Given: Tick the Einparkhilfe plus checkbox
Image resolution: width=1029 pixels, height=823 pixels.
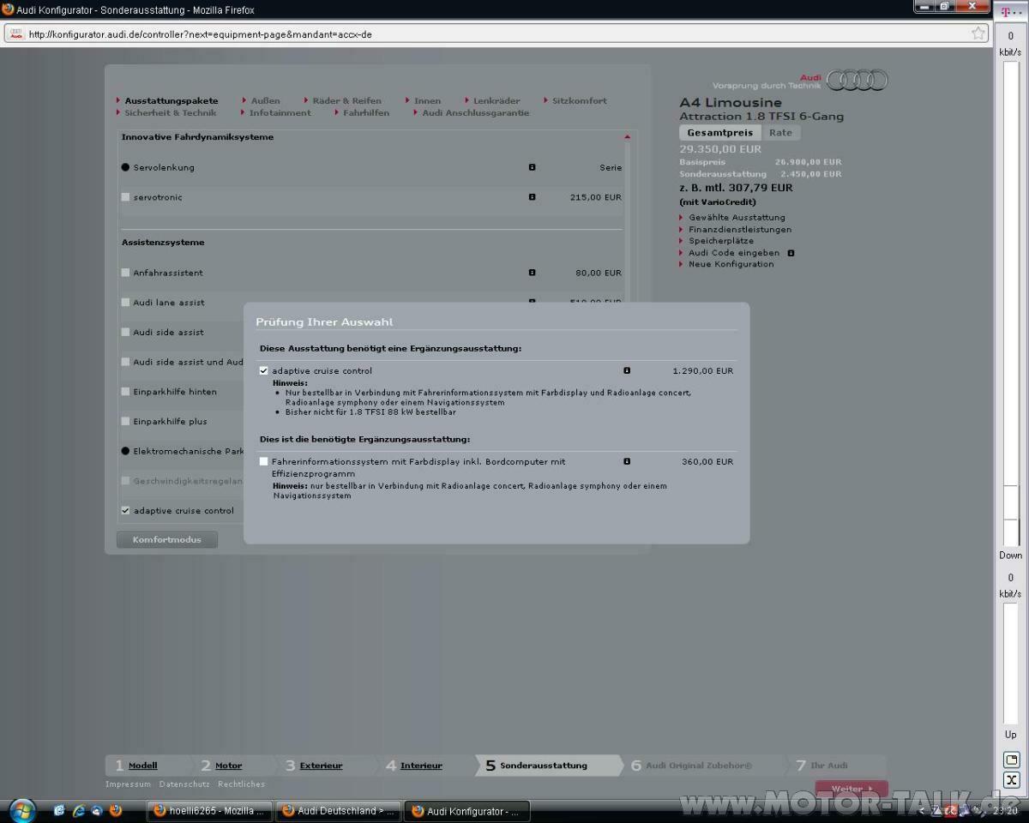Looking at the screenshot, I should tap(125, 421).
